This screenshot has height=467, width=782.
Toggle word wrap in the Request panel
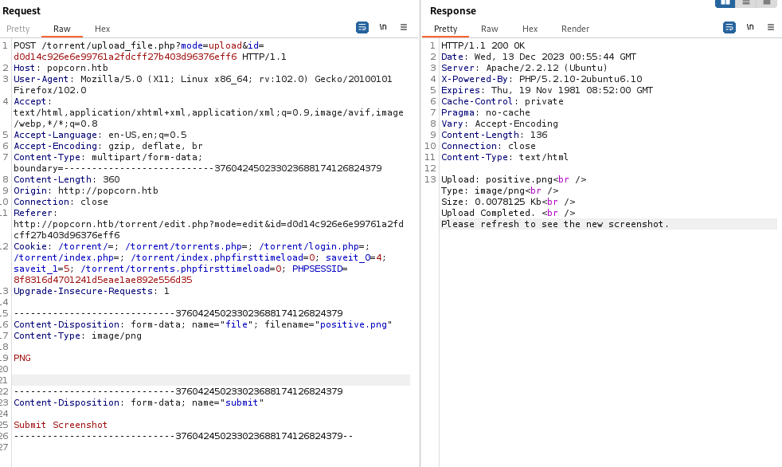point(362,27)
